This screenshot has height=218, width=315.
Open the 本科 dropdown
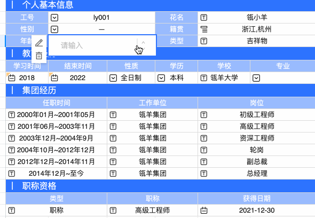click(x=161, y=78)
